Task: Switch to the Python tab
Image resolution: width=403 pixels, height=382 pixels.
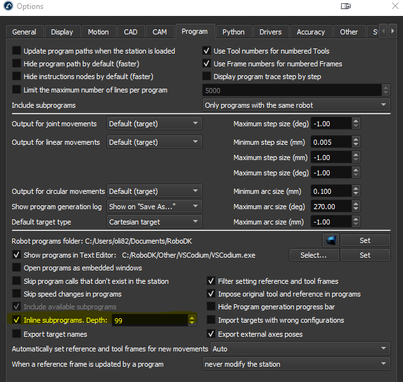Action: click(233, 32)
